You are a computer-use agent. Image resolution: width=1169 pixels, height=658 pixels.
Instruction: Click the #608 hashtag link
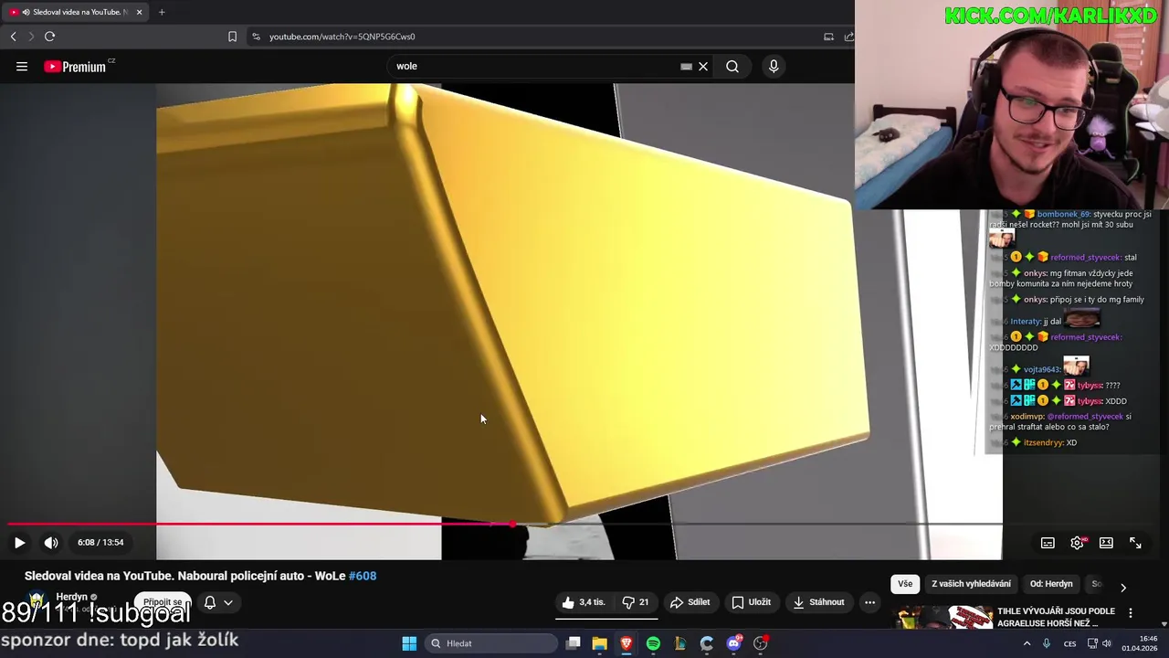pyautogui.click(x=363, y=576)
